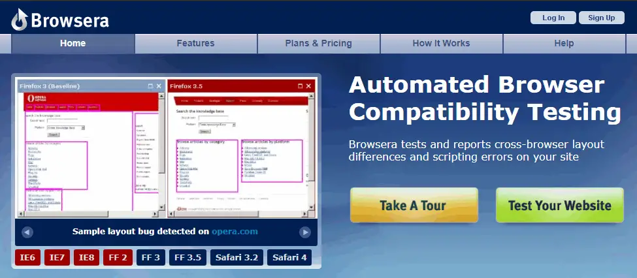
Task: Open the Help tab
Action: pos(564,44)
